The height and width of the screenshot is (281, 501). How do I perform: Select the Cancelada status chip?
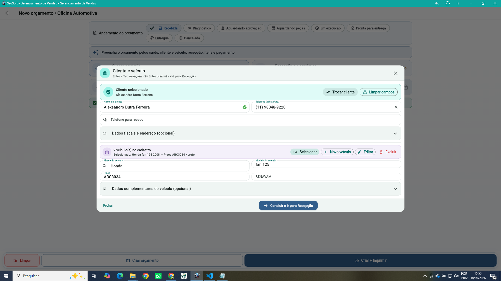(189, 38)
